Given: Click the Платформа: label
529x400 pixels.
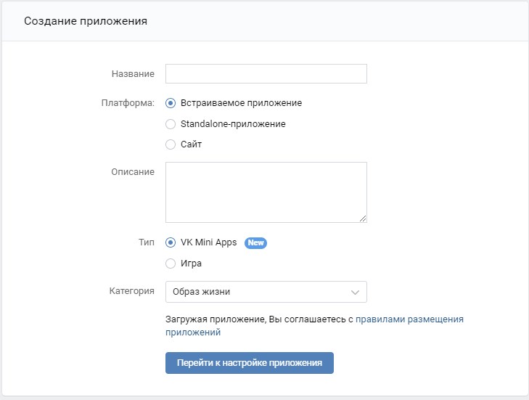Looking at the screenshot, I should 128,103.
